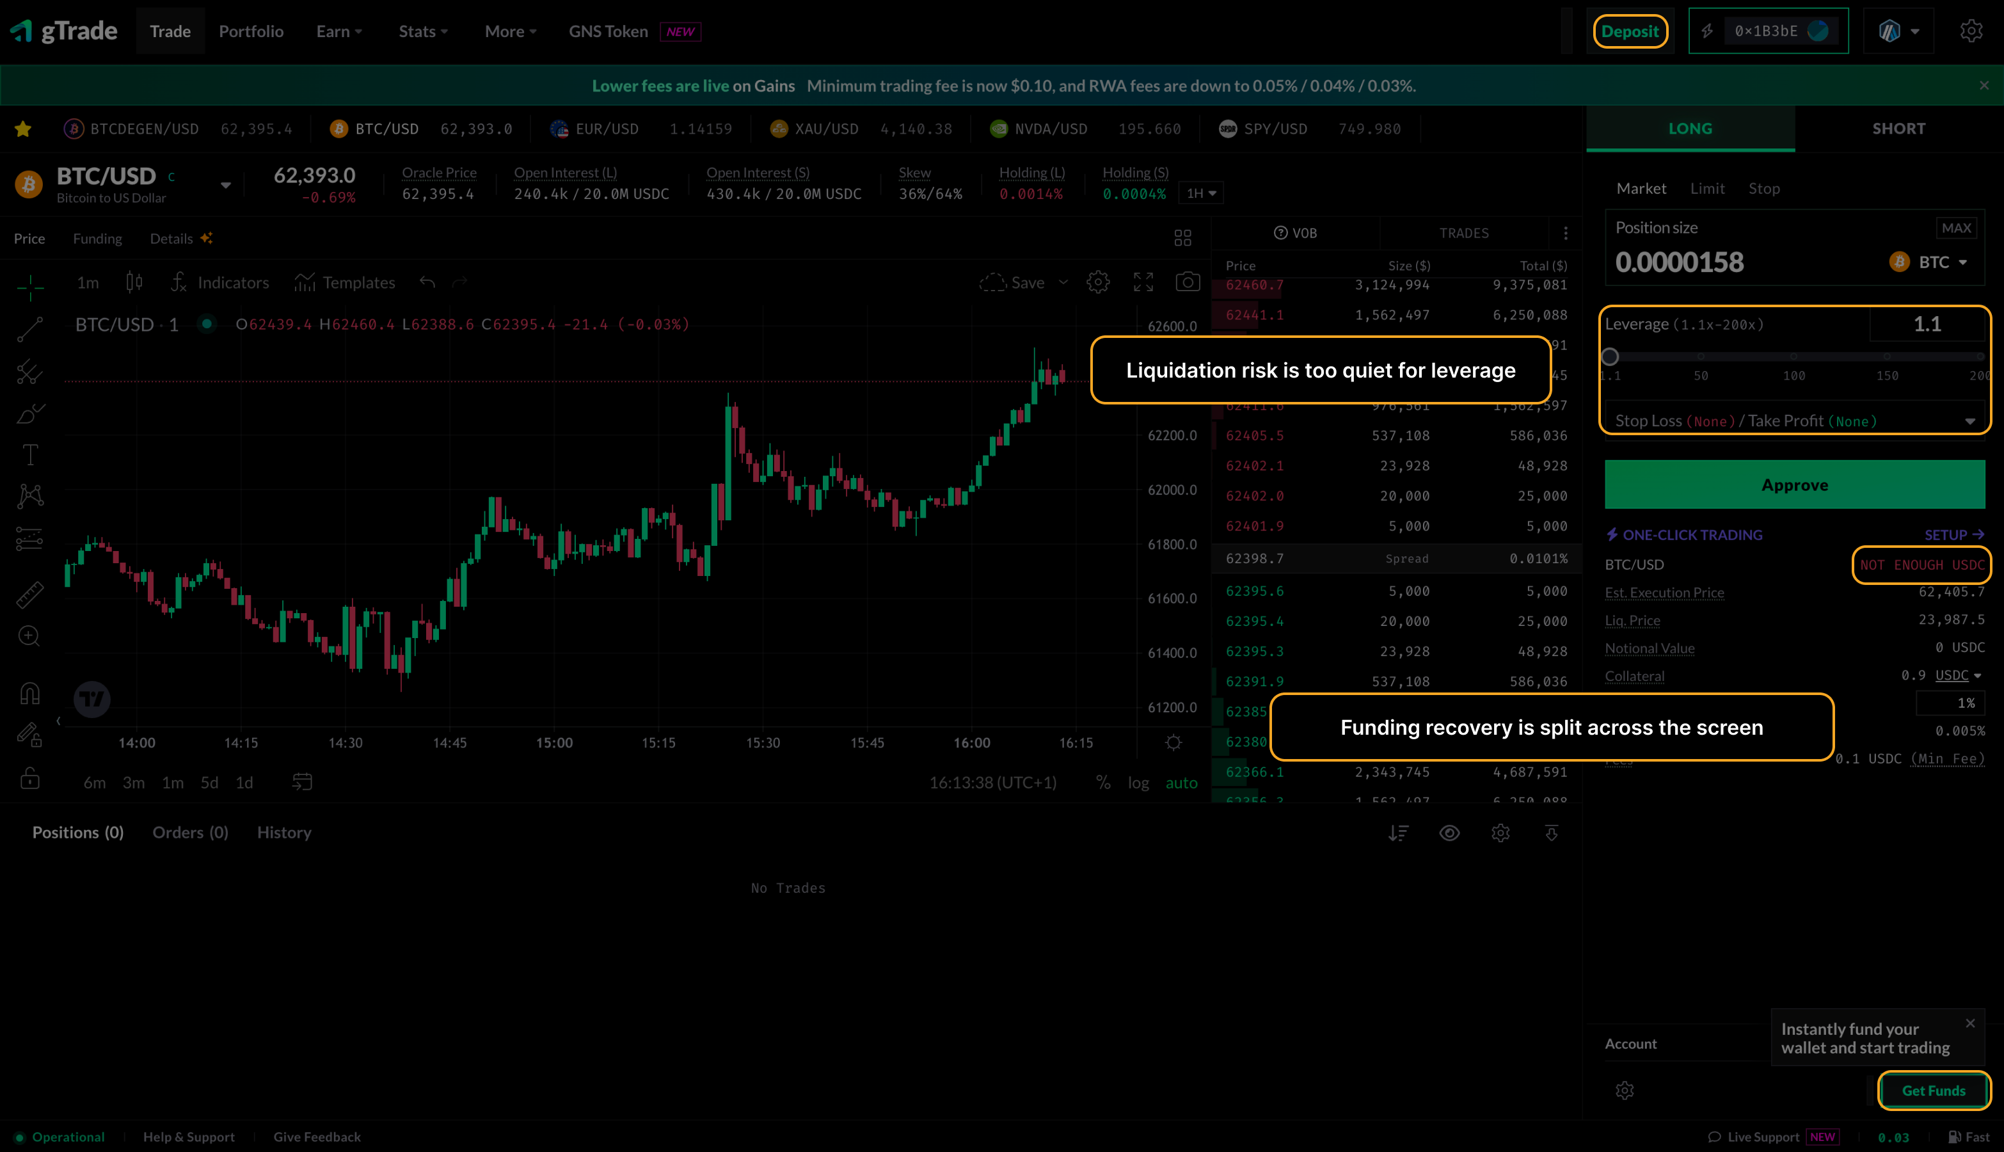This screenshot has height=1152, width=2004.
Task: Open the Stats dropdown menu
Action: pos(423,31)
